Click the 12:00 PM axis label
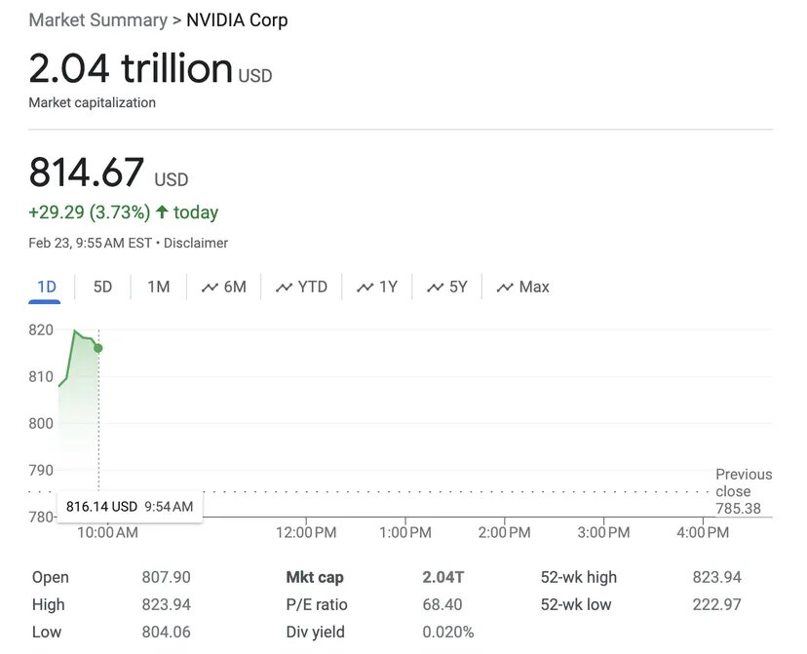Image resolution: width=807 pixels, height=654 pixels. click(x=307, y=532)
